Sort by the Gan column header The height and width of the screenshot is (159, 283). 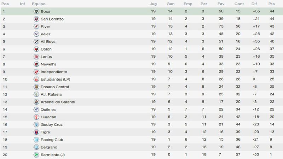171,4
